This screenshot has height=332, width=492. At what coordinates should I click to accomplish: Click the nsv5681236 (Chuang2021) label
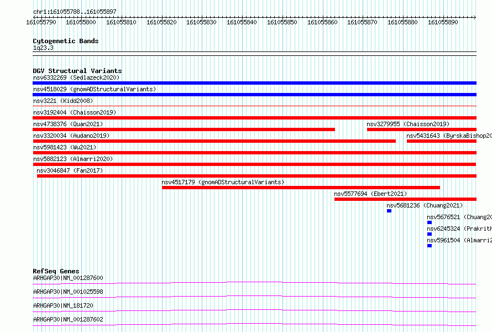coord(425,205)
